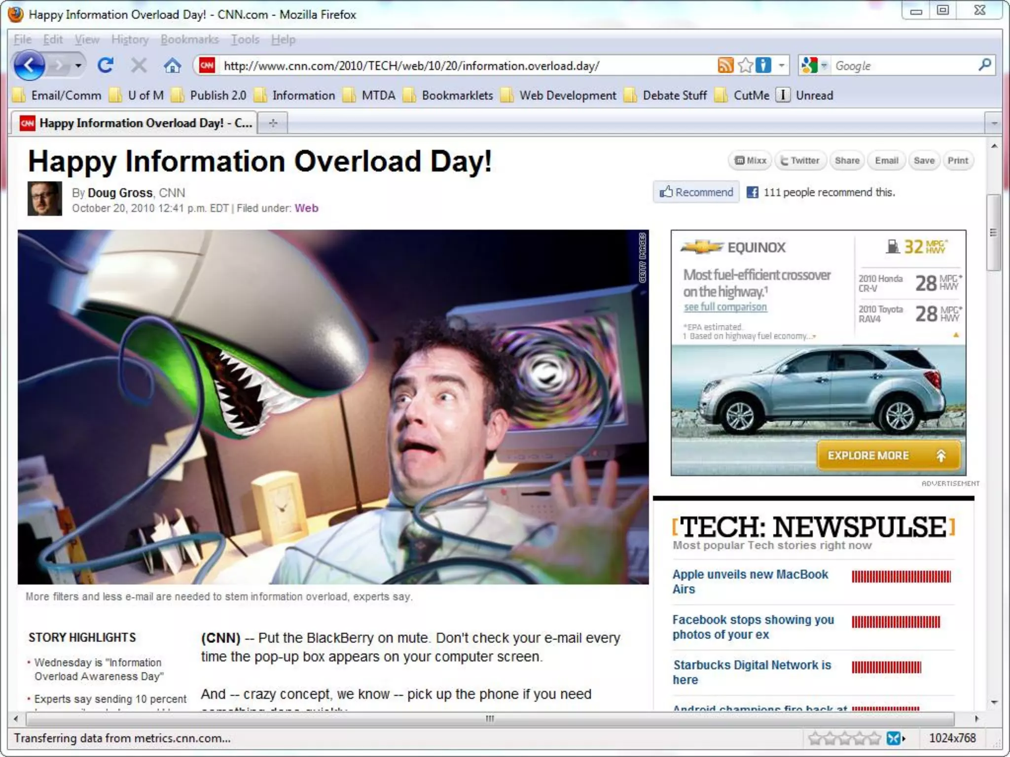The width and height of the screenshot is (1010, 757).
Task: Click the Twitter share button
Action: (800, 161)
